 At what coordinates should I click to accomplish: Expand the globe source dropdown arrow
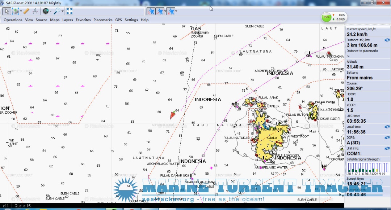tap(51, 11)
